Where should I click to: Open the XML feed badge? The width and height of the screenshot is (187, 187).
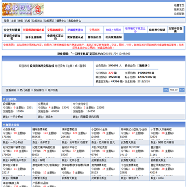tap(166, 90)
